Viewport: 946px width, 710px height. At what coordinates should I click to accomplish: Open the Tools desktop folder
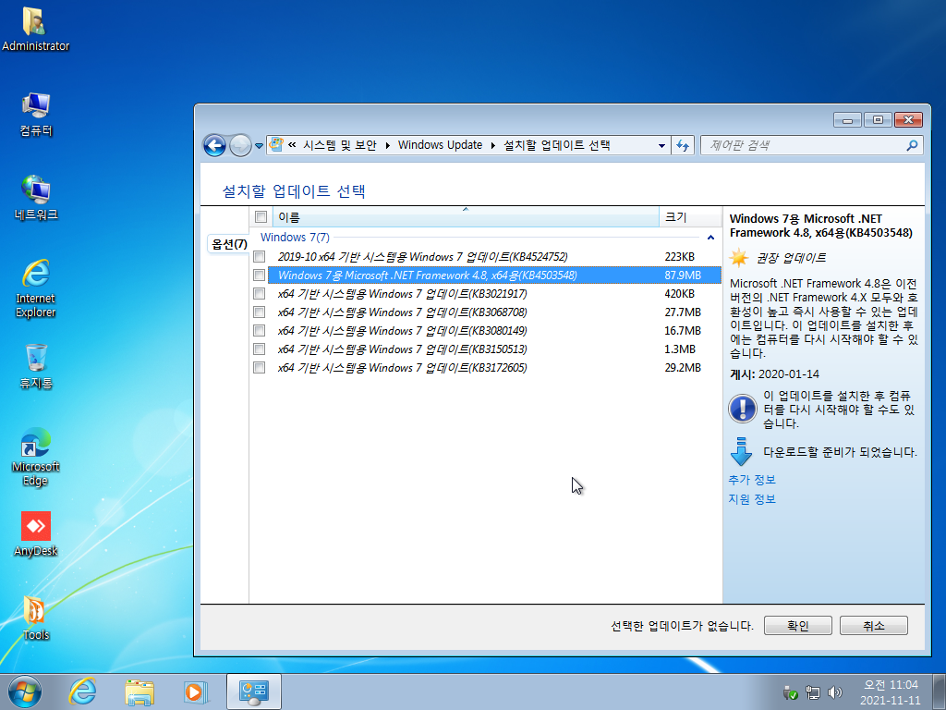click(36, 618)
